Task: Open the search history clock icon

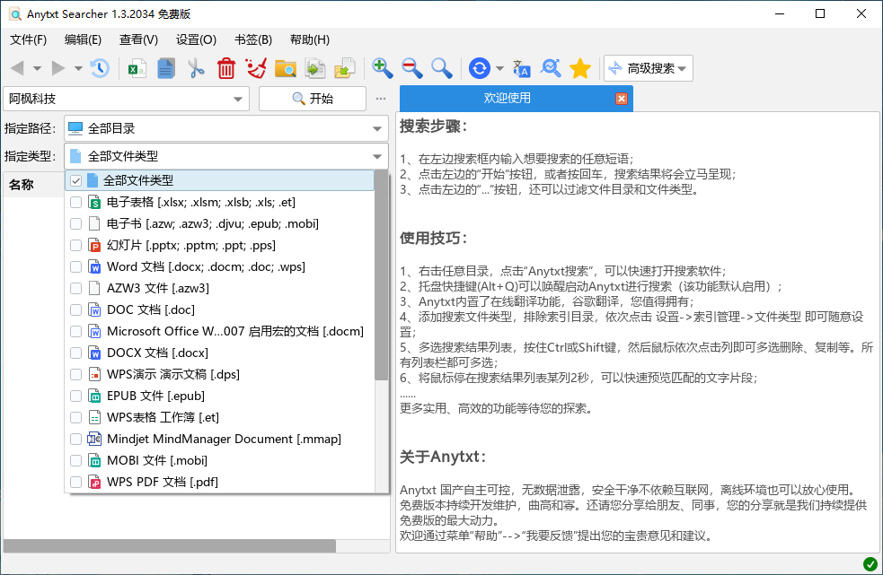Action: coord(100,69)
